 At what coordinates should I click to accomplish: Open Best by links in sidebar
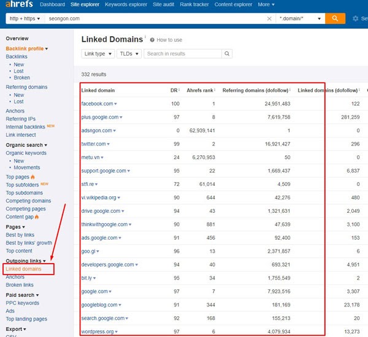point(20,235)
